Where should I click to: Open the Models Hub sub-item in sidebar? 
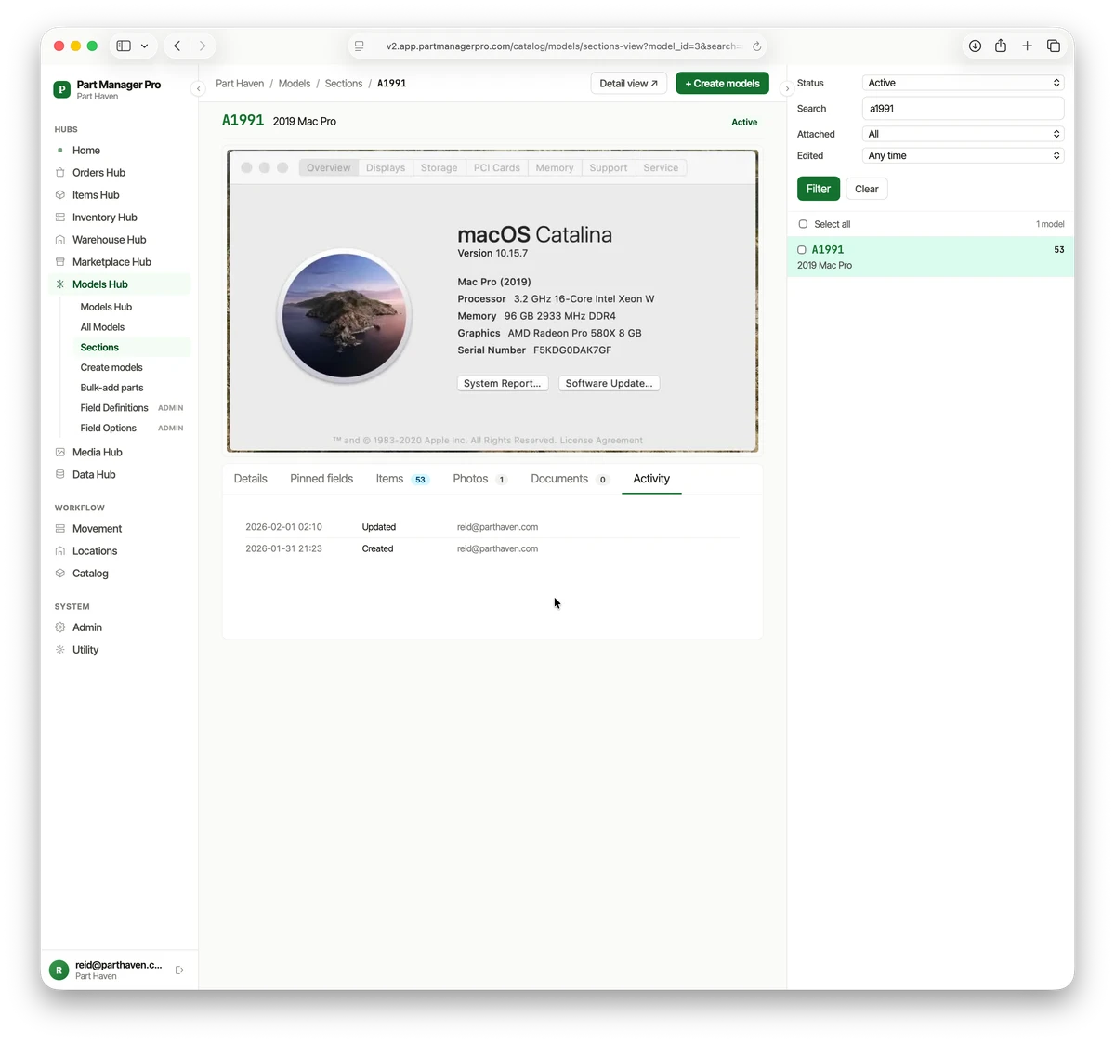pyautogui.click(x=106, y=307)
